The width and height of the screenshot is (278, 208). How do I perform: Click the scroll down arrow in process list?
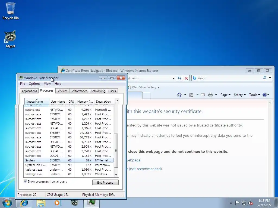coord(116,175)
